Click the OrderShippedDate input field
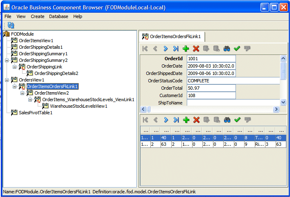 click(211, 73)
